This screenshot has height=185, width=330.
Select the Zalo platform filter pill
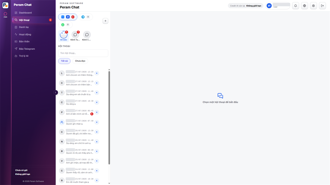68,17
